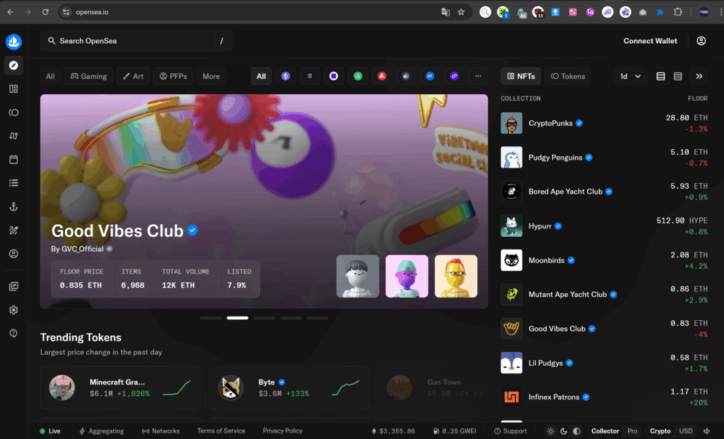Switch to light theme sun icon
This screenshot has height=439, width=724.
pyautogui.click(x=551, y=431)
